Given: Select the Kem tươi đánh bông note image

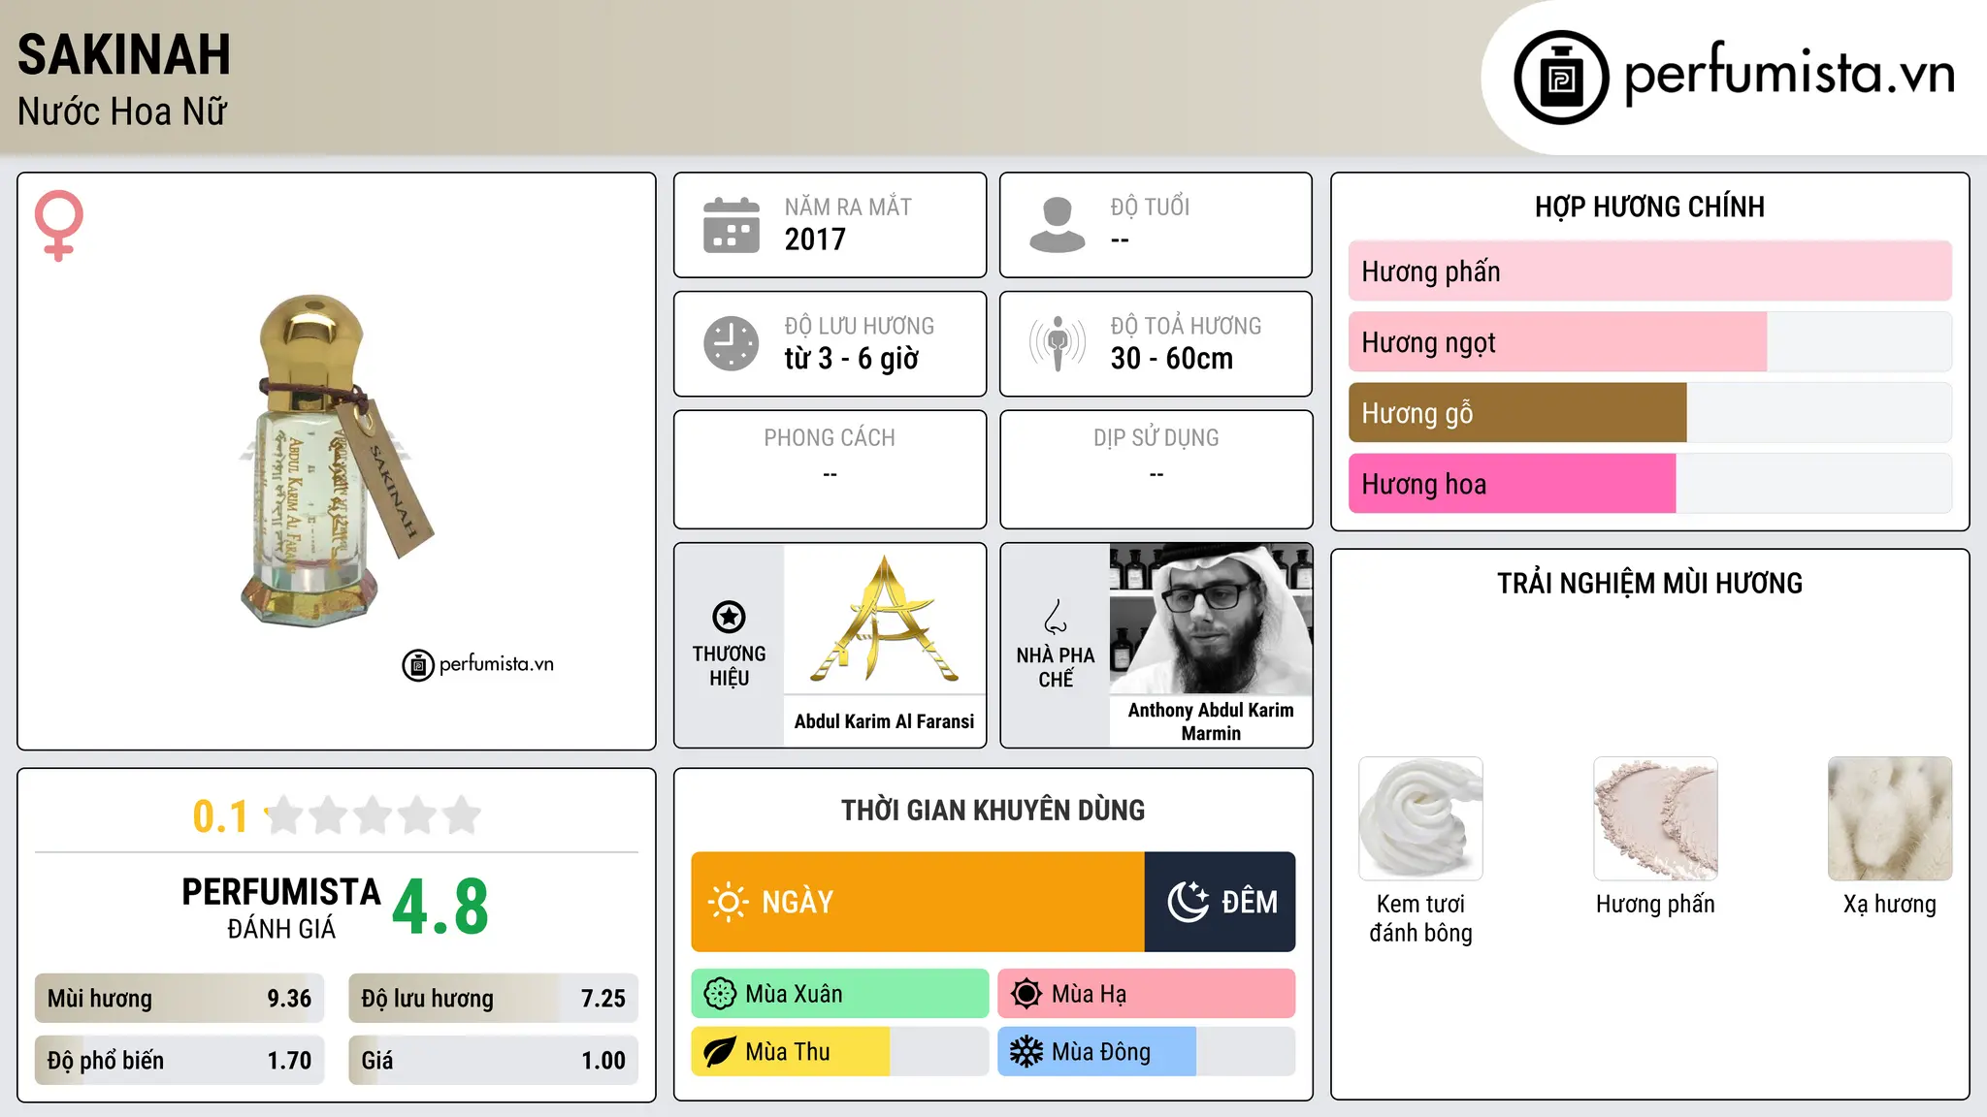Looking at the screenshot, I should (x=1420, y=818).
